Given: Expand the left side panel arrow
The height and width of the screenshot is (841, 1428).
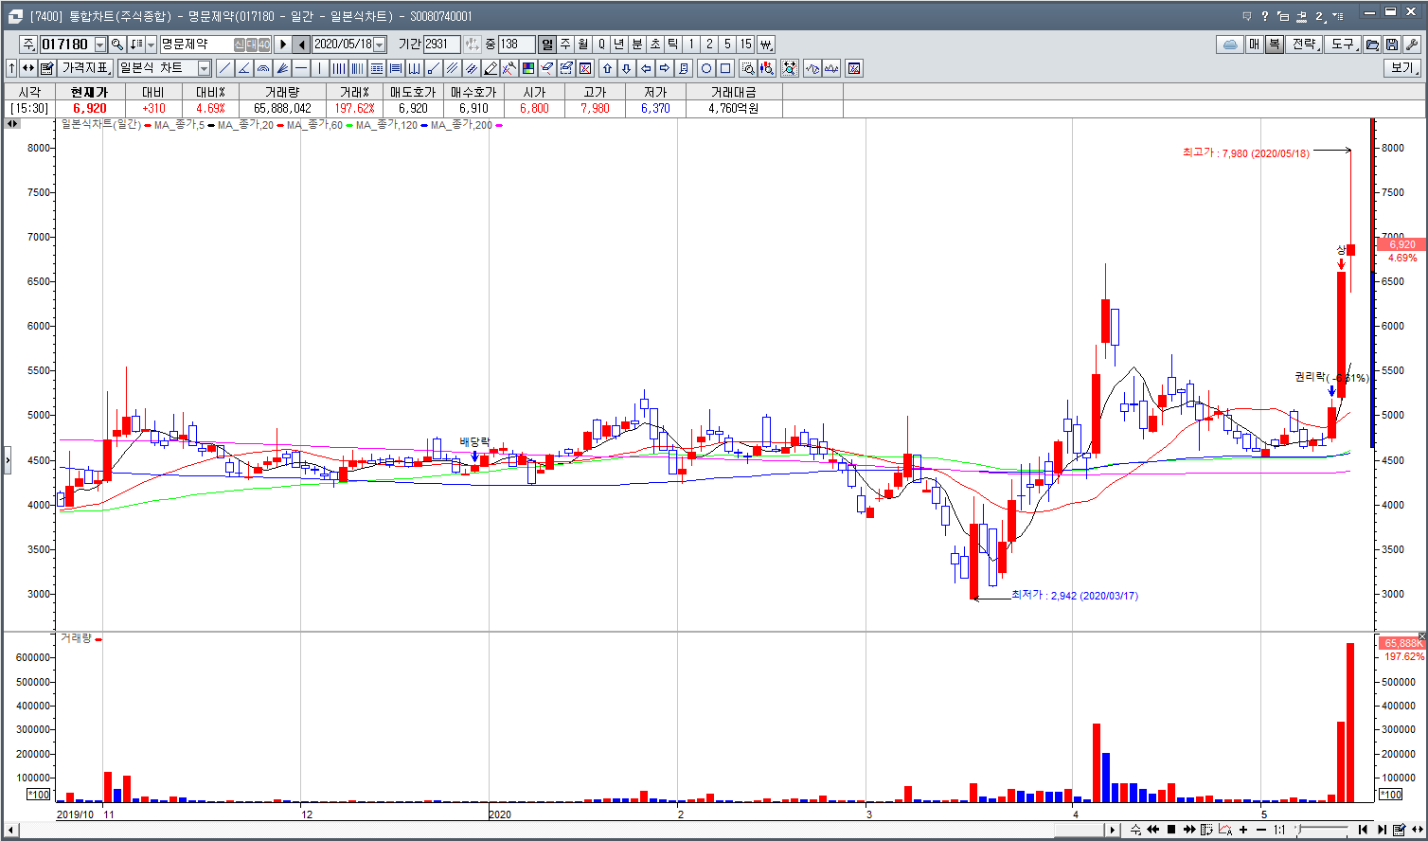Looking at the screenshot, I should pyautogui.click(x=8, y=460).
